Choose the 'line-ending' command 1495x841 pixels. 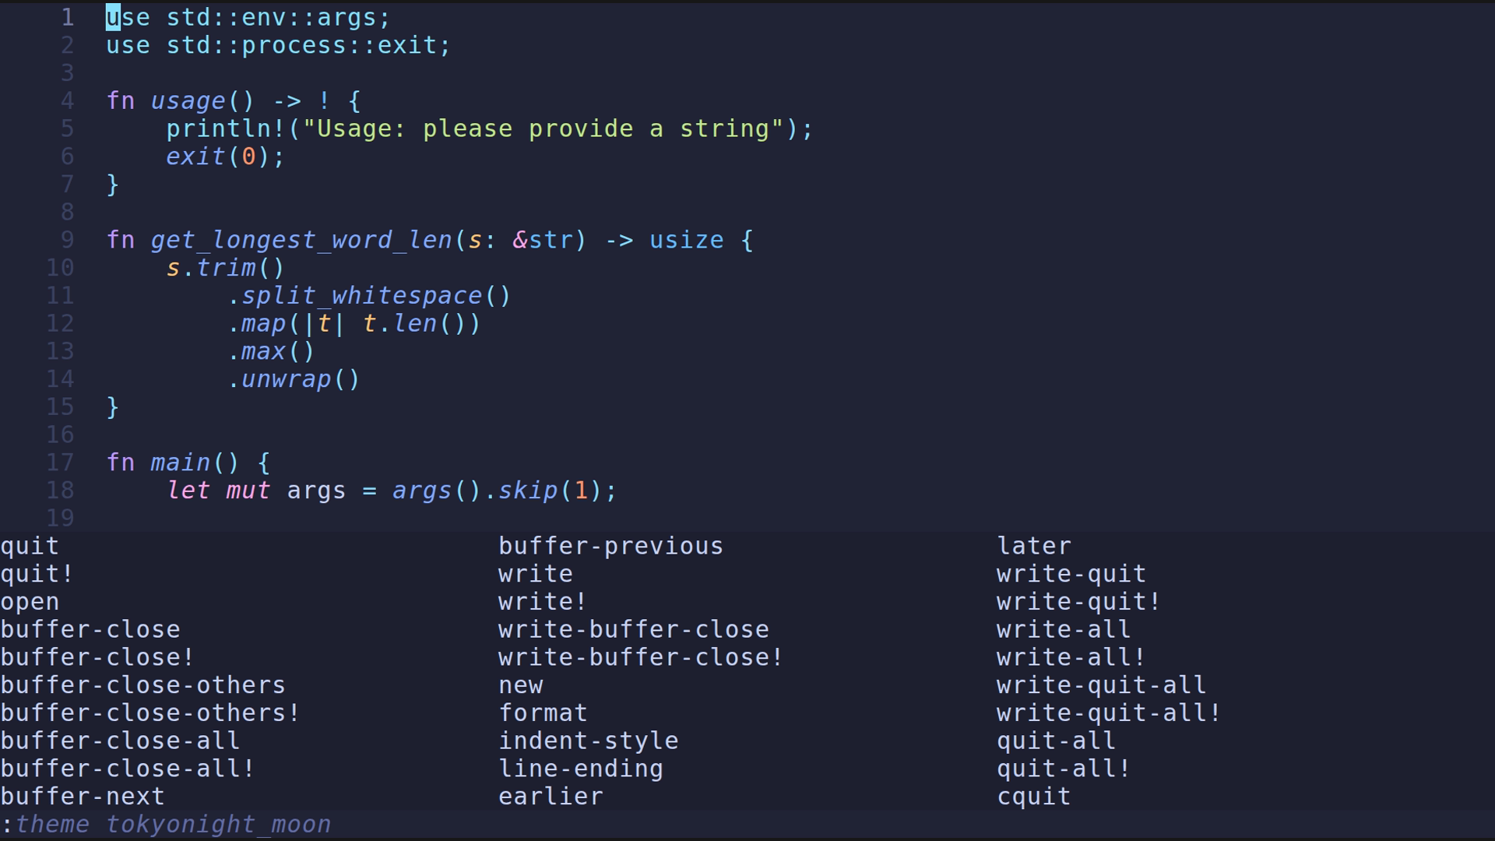[x=580, y=769]
